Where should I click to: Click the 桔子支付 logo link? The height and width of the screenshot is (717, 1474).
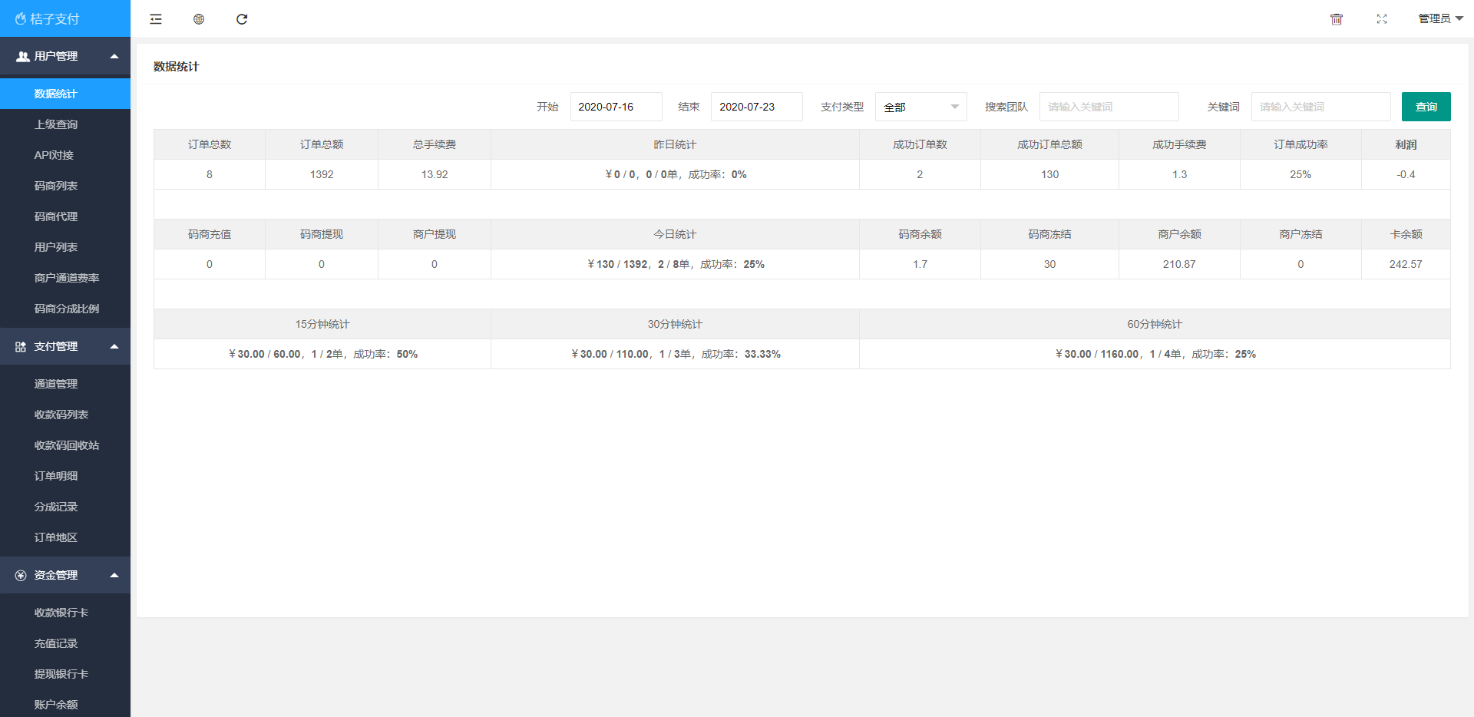coord(48,19)
